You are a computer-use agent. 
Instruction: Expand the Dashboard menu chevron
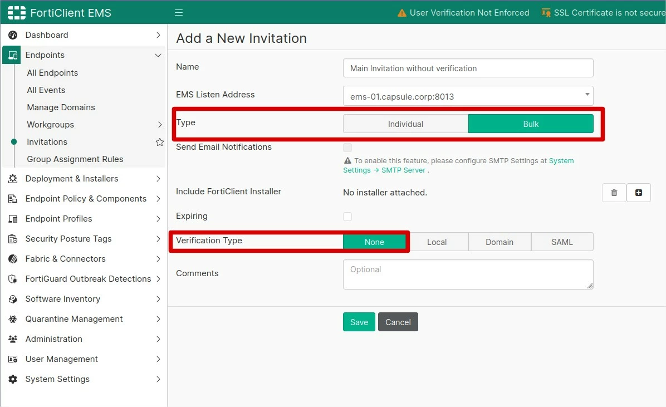tap(158, 35)
